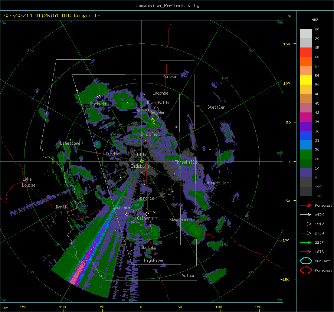Click the Stettler city label
Viewport: 334px width, 312px height.
coord(216,107)
